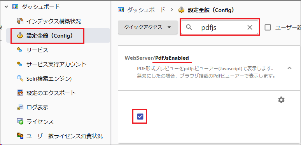Clear the pdfjs search text
The width and height of the screenshot is (301, 145).
tap(250, 28)
